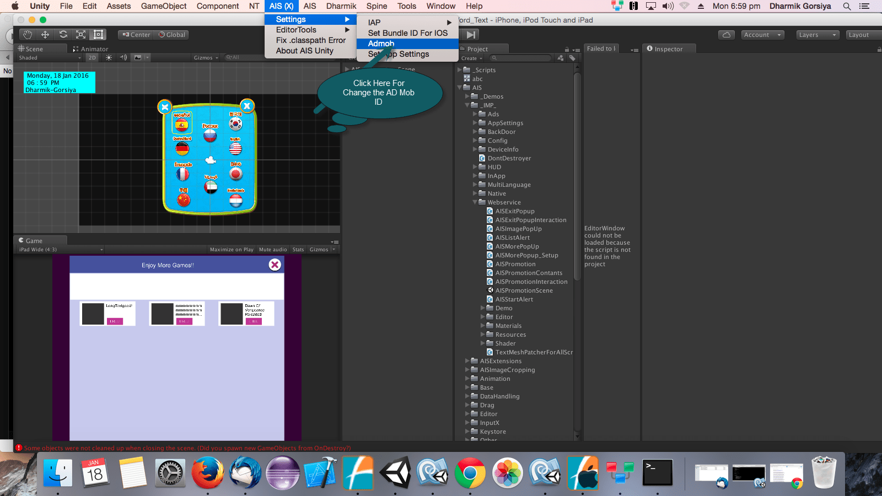882x496 pixels.
Task: Collapse the AIS folder
Action: click(460, 88)
